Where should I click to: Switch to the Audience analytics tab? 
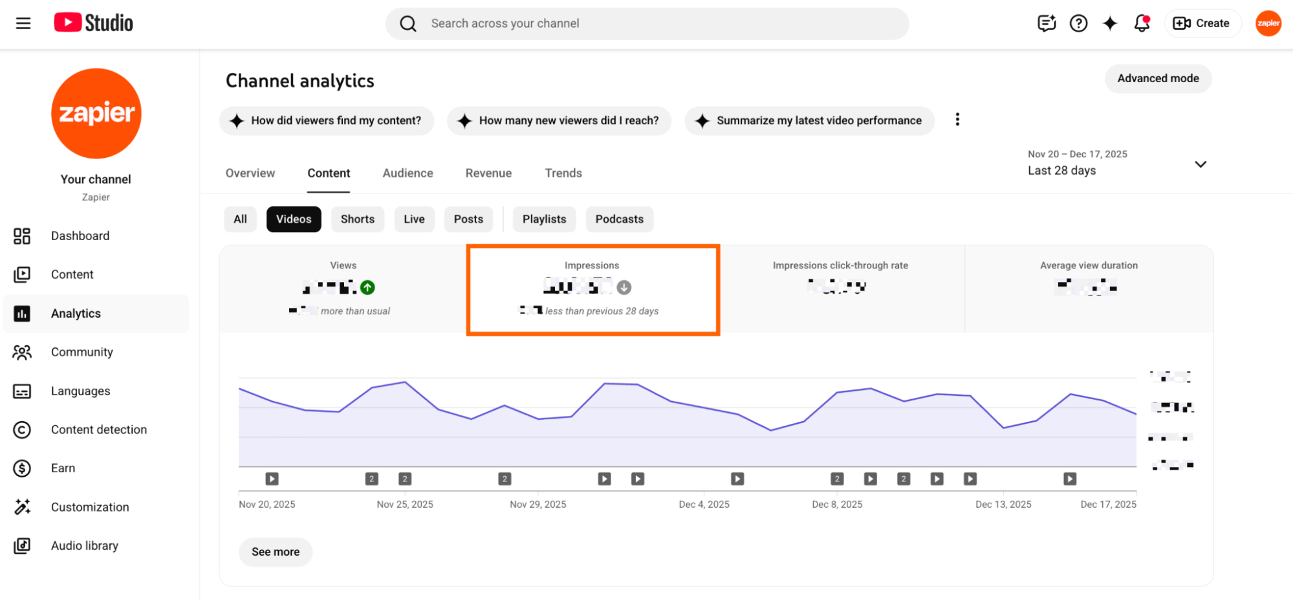(407, 173)
